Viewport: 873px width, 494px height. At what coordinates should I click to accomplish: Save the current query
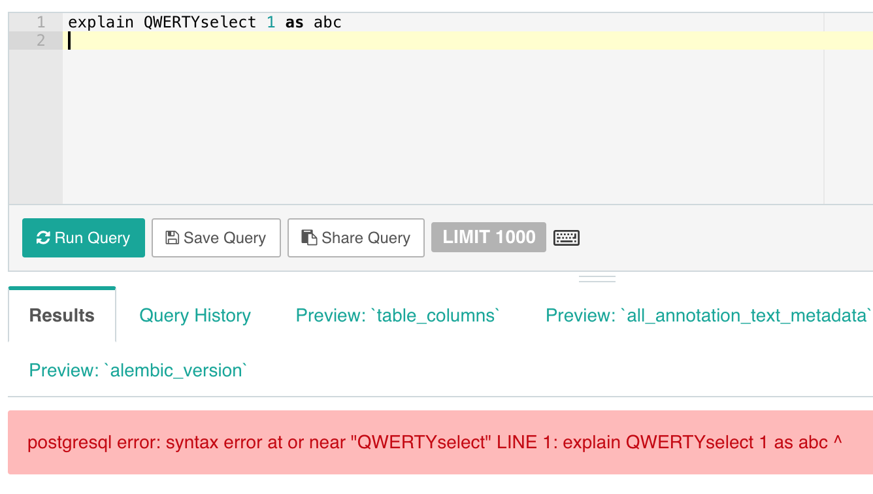pos(216,238)
